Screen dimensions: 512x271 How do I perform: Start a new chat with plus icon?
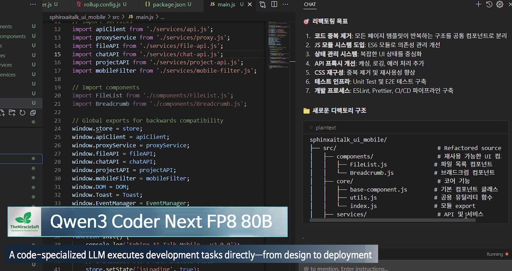[478, 4]
